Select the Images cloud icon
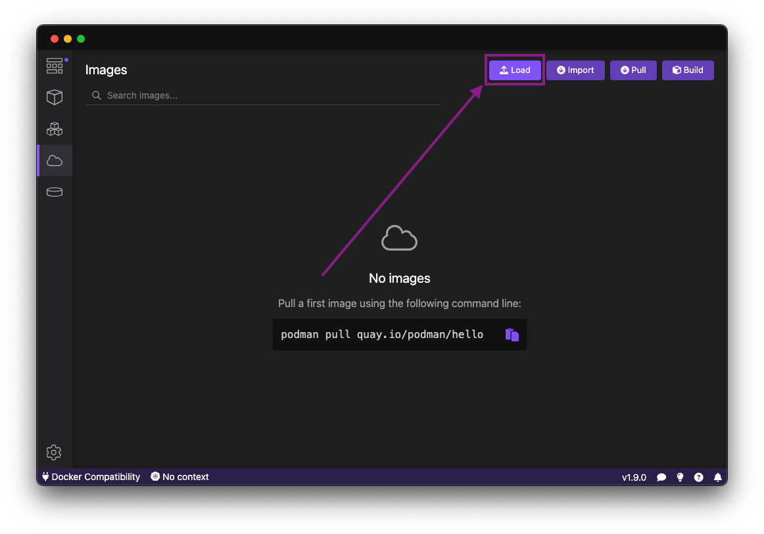This screenshot has height=534, width=764. click(55, 160)
